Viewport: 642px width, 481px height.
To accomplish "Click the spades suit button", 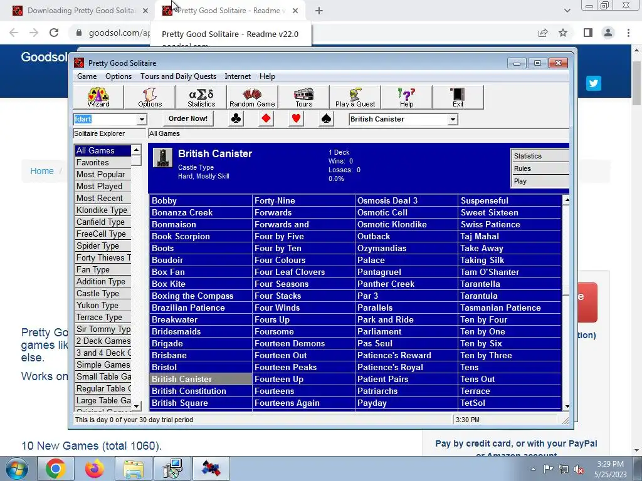I will (x=326, y=119).
